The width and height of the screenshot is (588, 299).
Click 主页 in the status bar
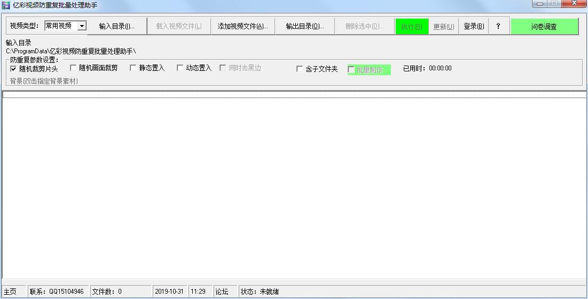tap(10, 292)
